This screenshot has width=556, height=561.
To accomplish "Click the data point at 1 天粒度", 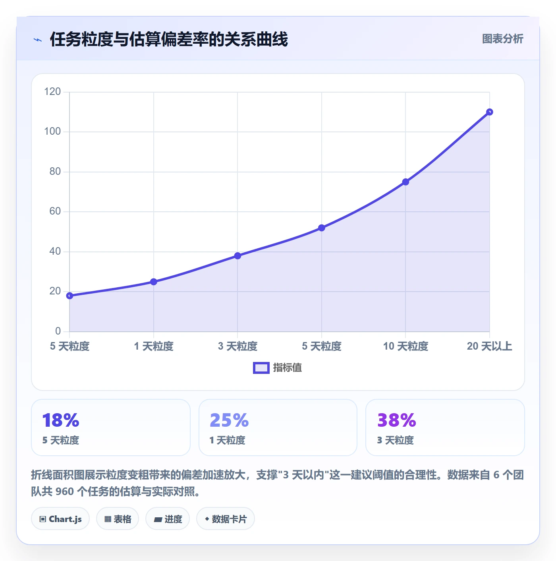I will coord(154,282).
